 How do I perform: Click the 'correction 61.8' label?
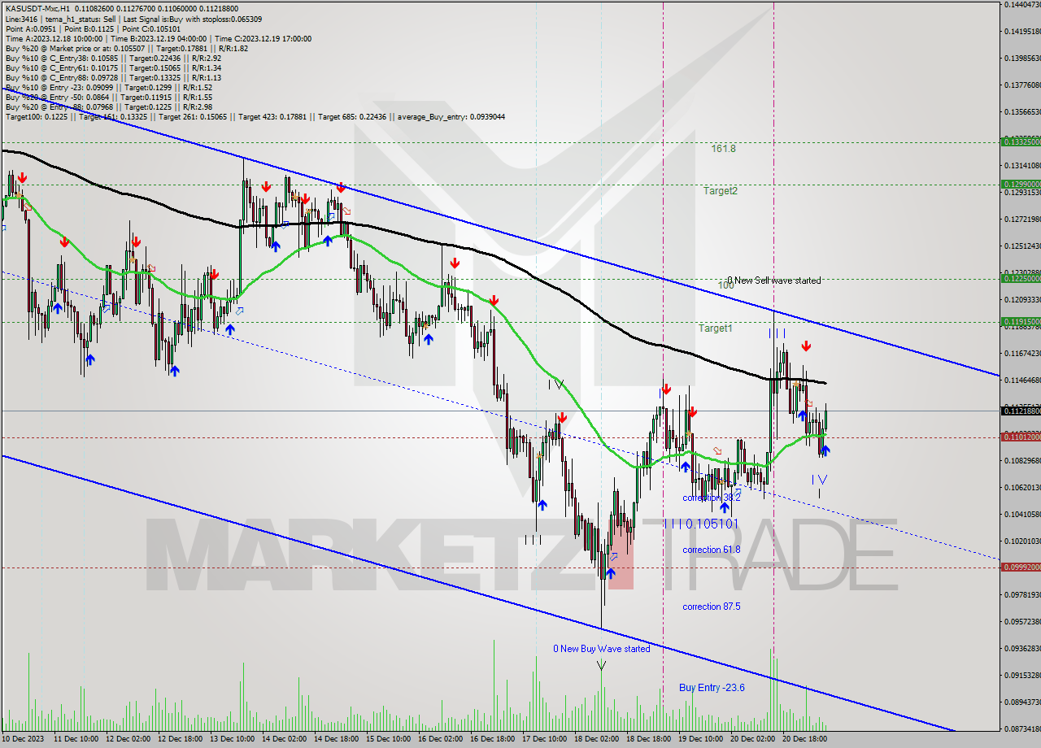coord(712,550)
